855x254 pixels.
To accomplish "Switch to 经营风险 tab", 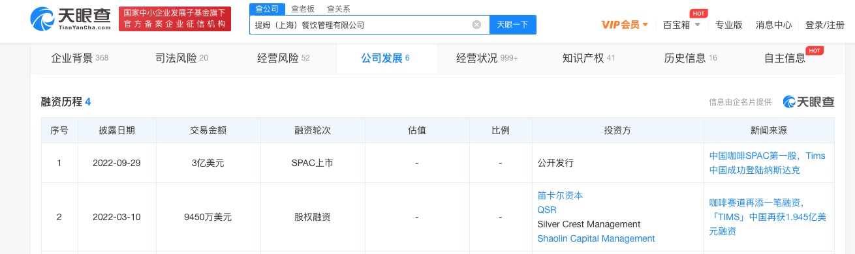I will 283,58.
